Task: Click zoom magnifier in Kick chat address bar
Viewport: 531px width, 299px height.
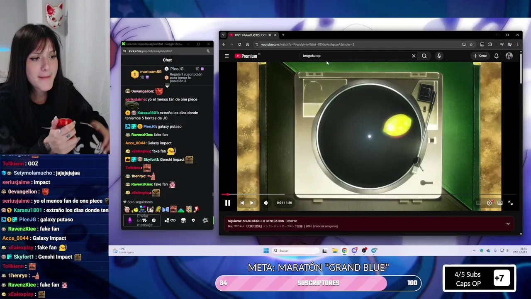Action: click(x=208, y=51)
